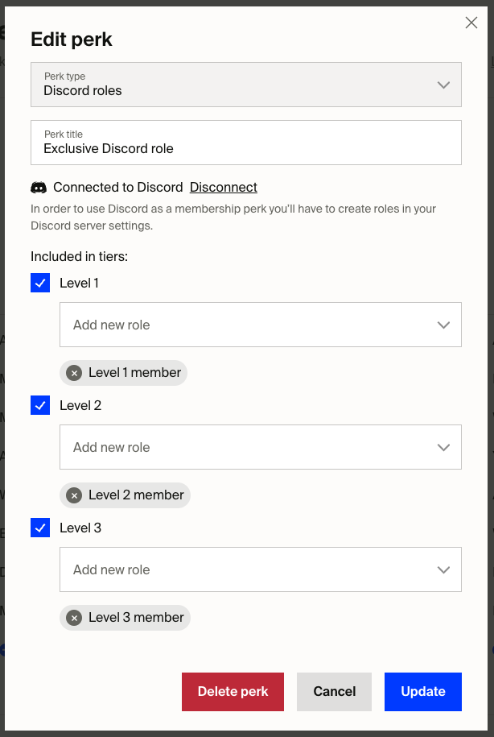Click the blue Update button
The width and height of the screenshot is (494, 737).
(422, 691)
